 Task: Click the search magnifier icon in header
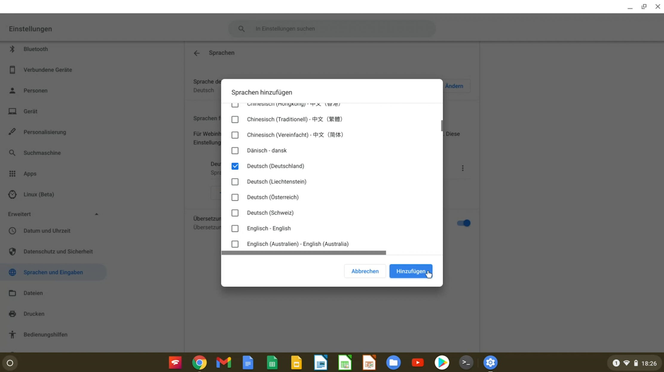241,29
